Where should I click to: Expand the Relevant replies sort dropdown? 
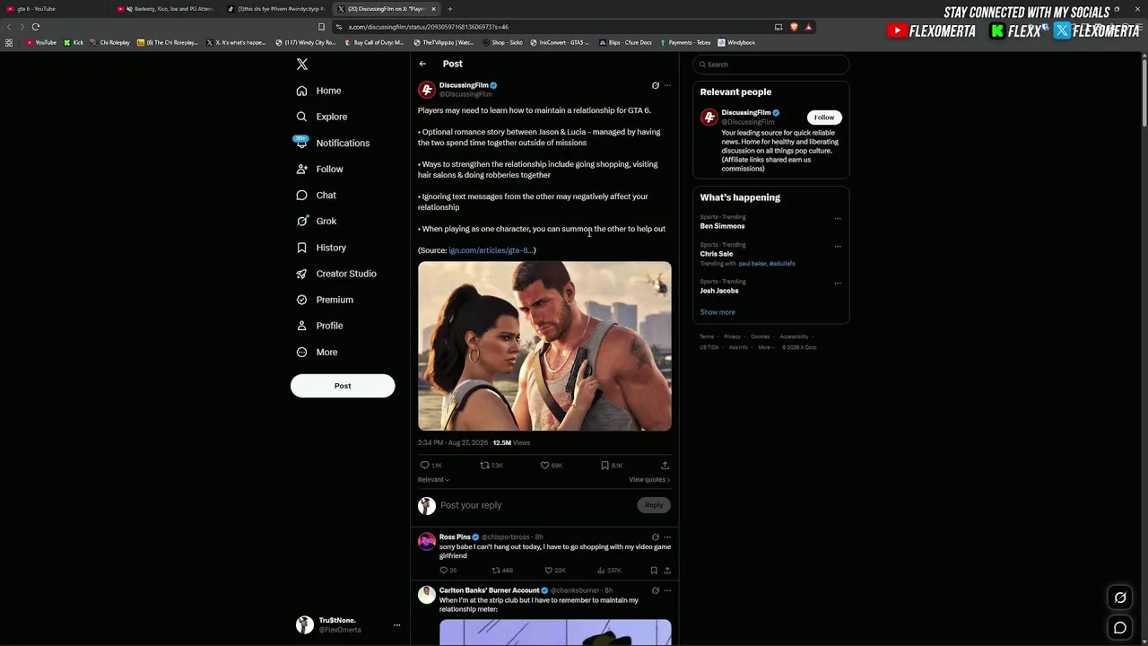click(434, 480)
